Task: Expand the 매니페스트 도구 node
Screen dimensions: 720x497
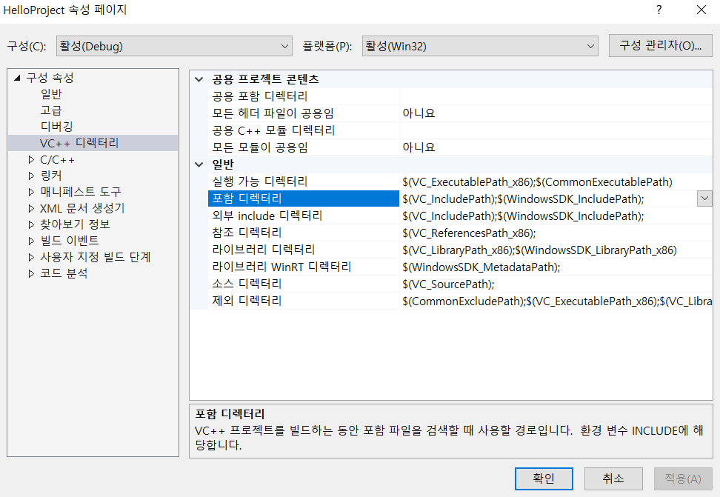Action: pos(31,192)
